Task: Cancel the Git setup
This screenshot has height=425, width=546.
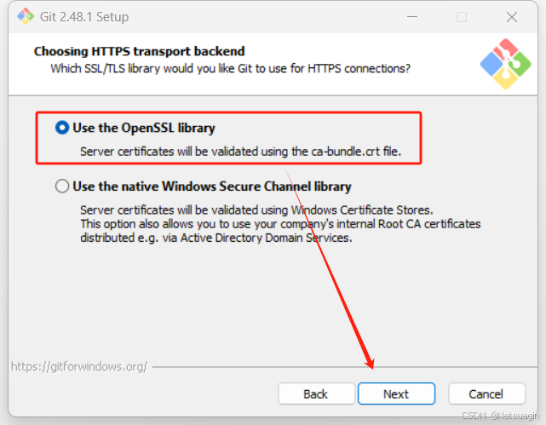Action: click(486, 393)
